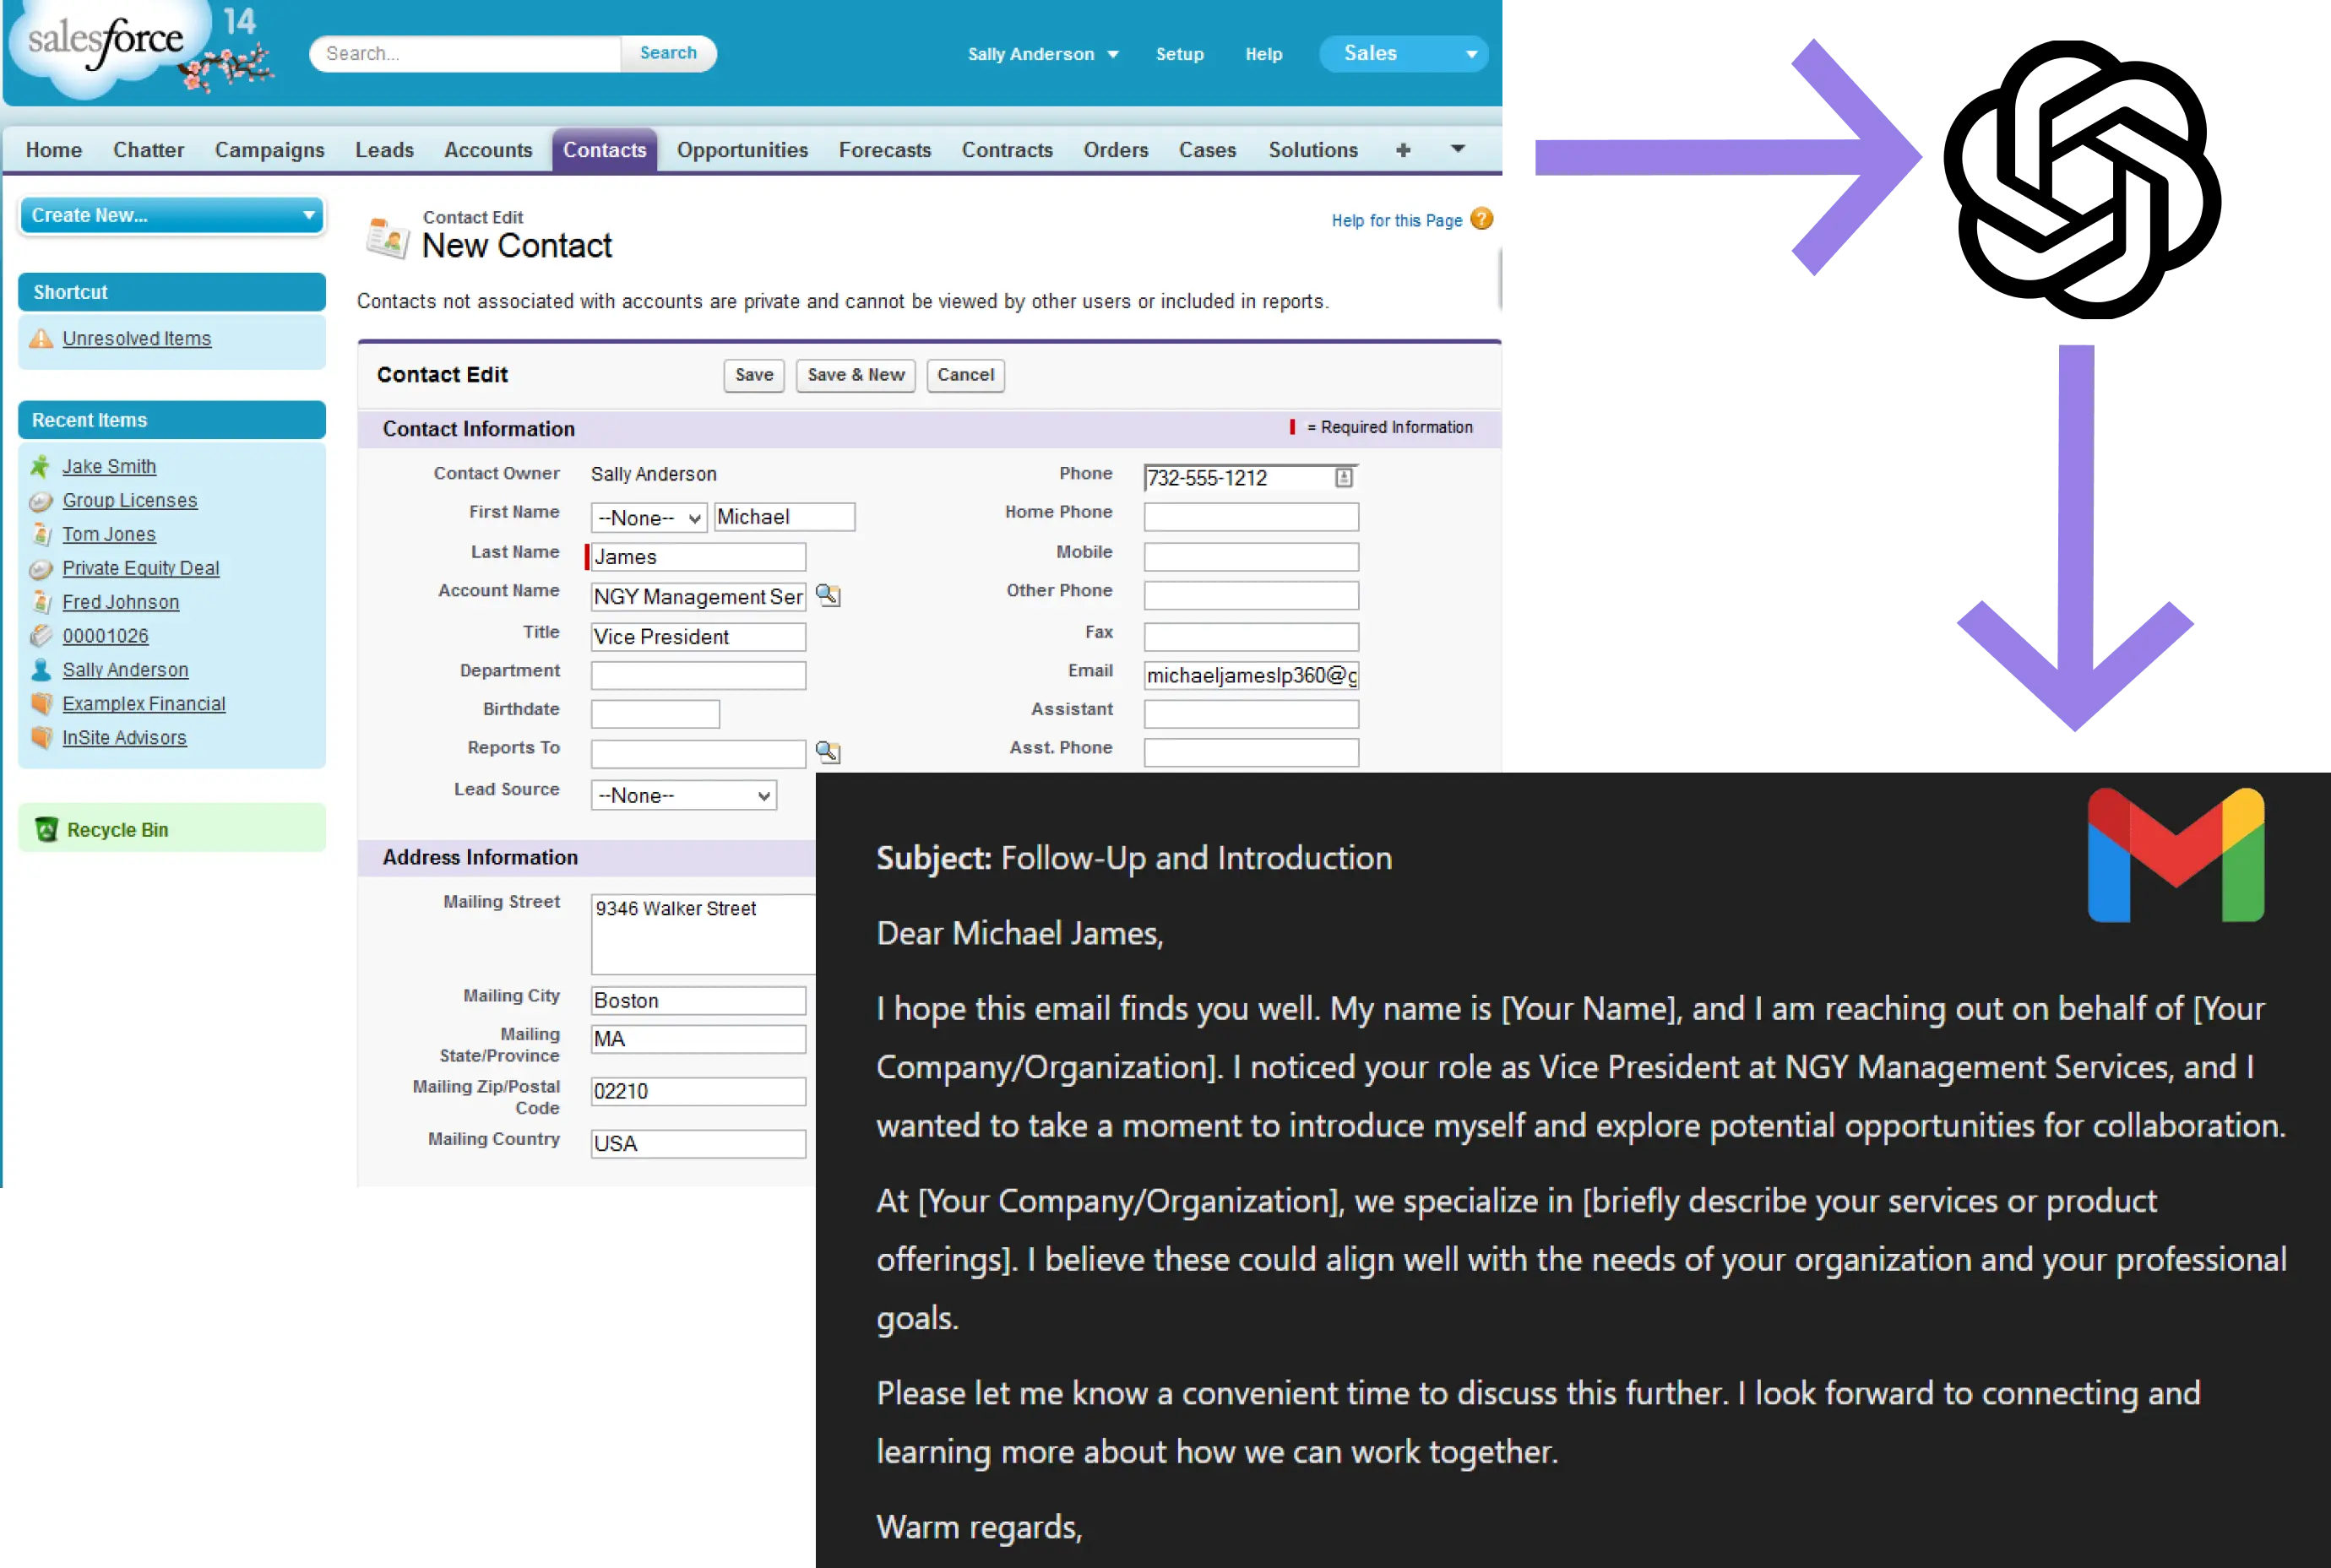The height and width of the screenshot is (1568, 2331).
Task: Click the Save button
Action: point(754,375)
